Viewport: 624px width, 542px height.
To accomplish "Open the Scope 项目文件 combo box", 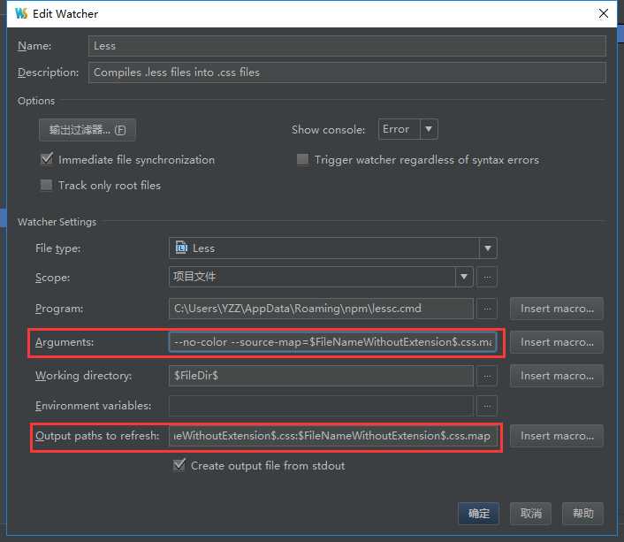I will (x=321, y=277).
